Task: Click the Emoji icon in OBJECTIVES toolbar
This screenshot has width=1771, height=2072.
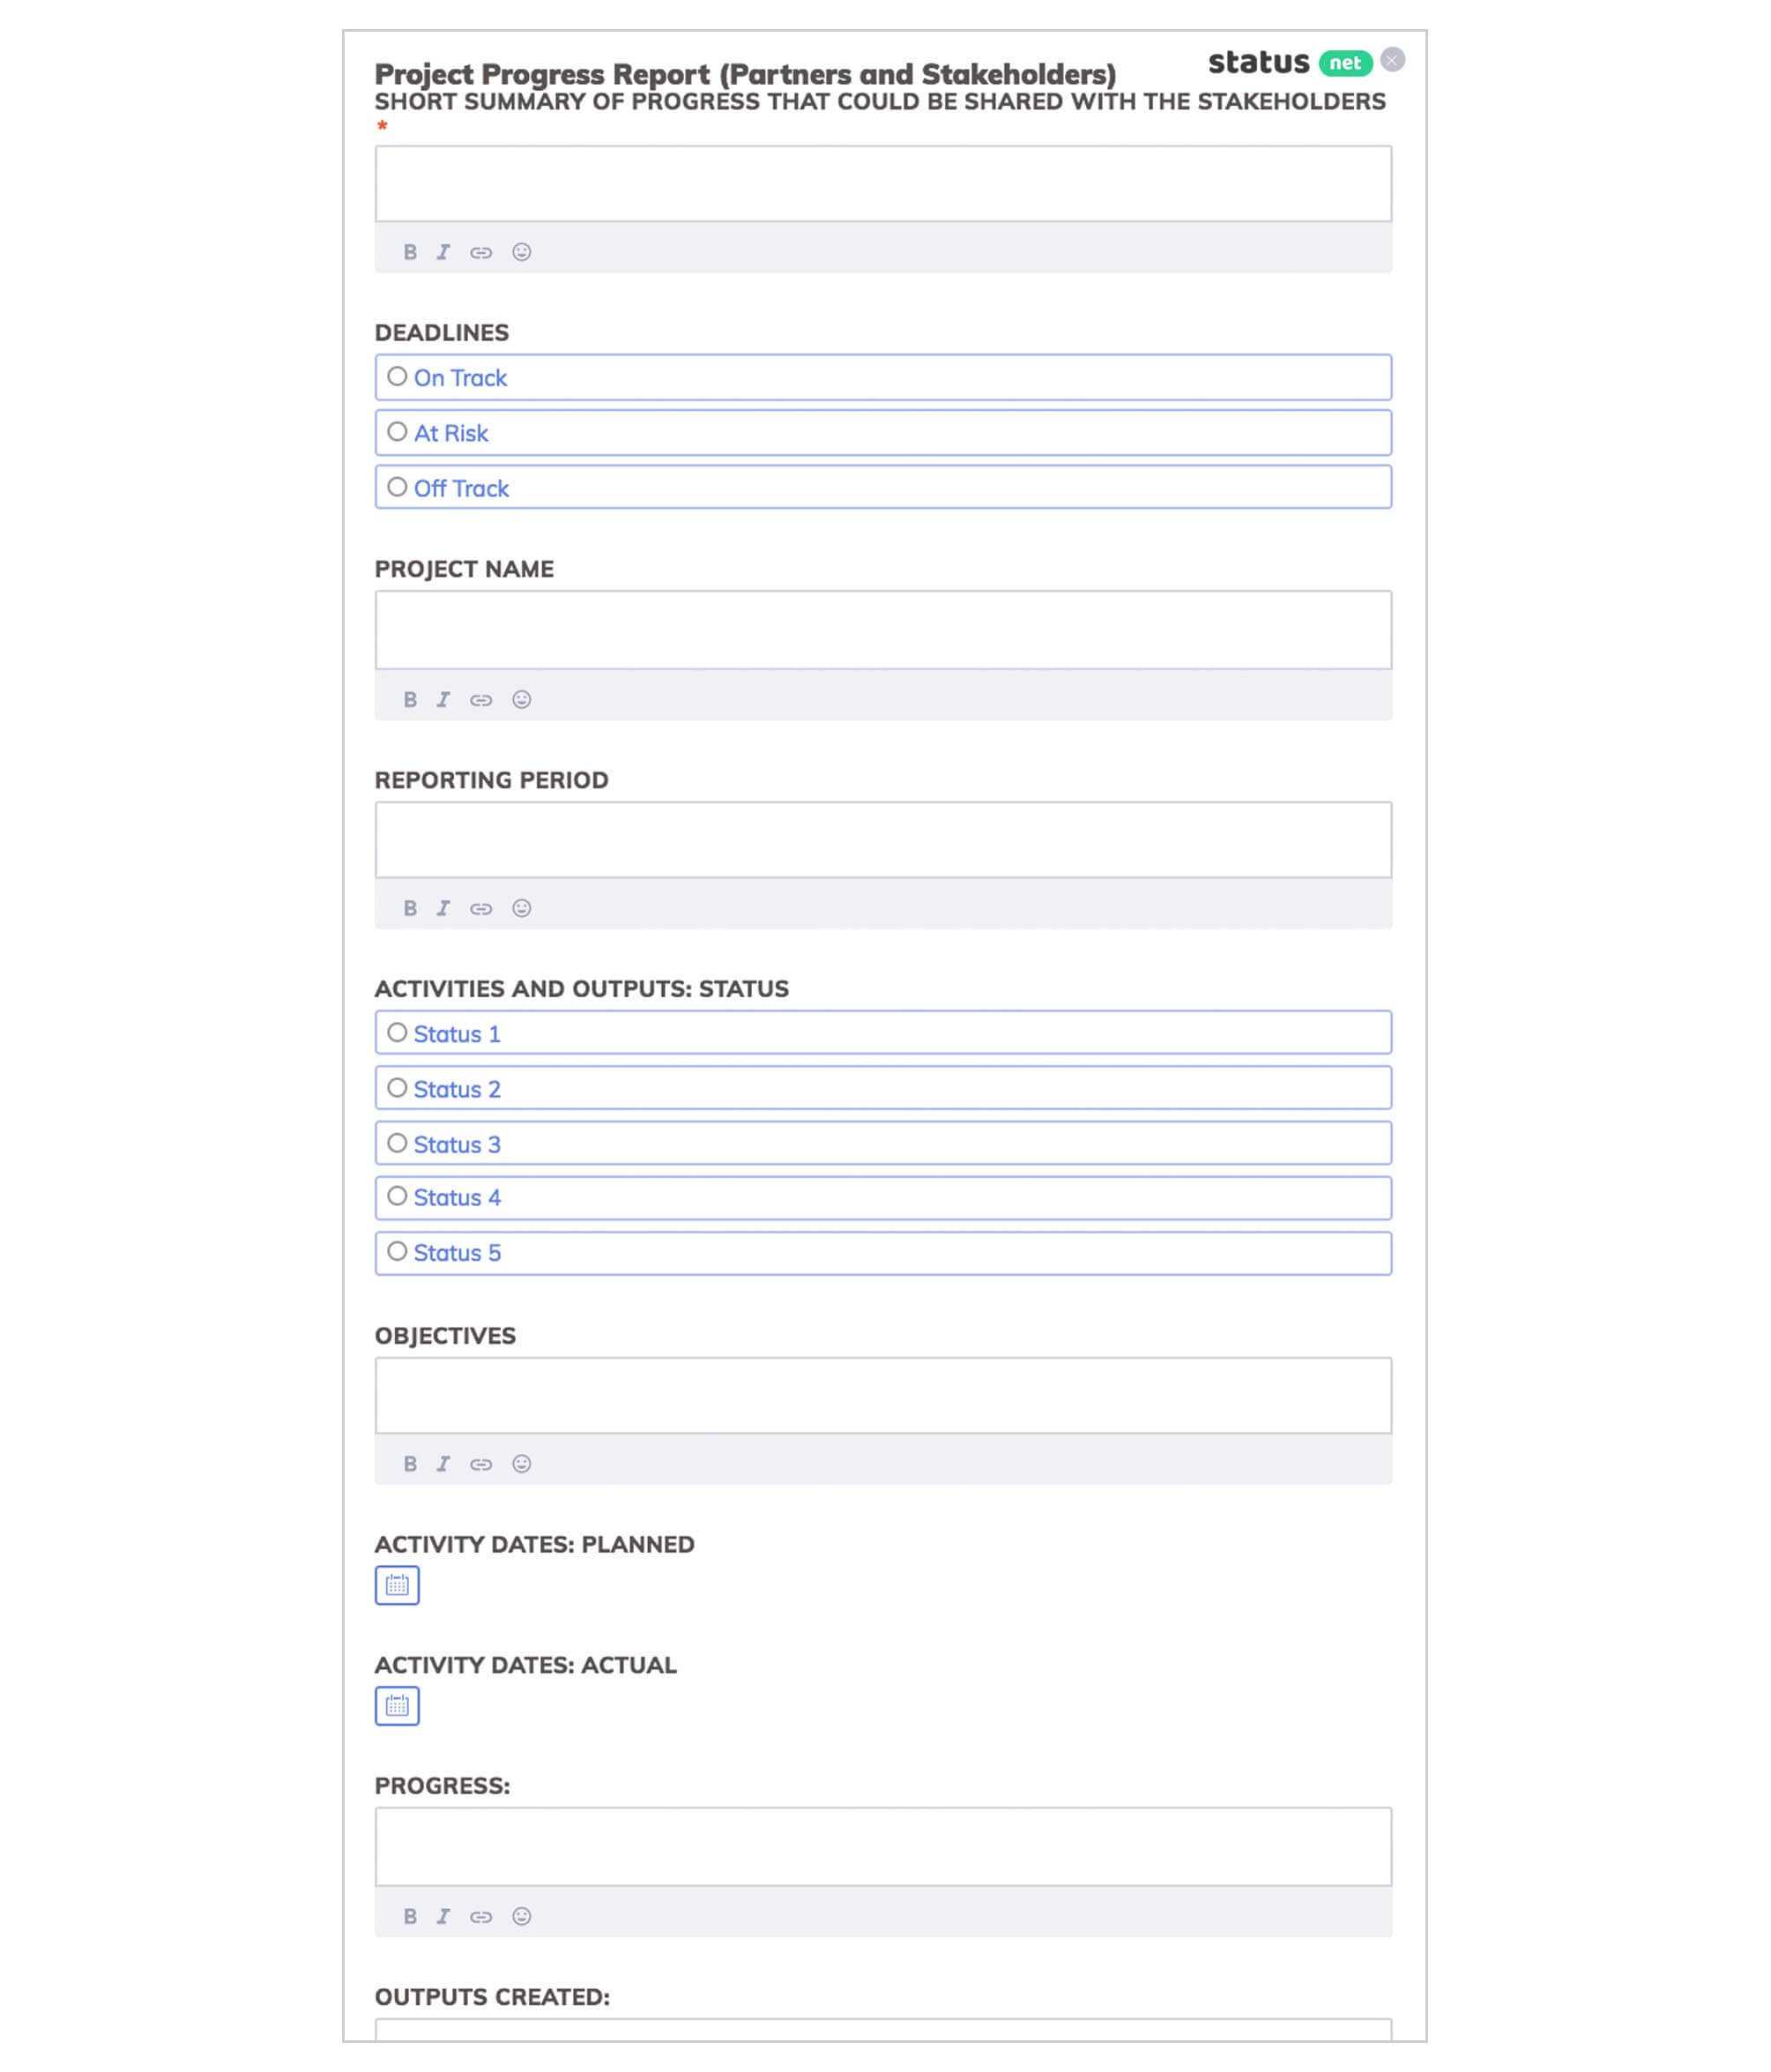Action: (522, 1464)
